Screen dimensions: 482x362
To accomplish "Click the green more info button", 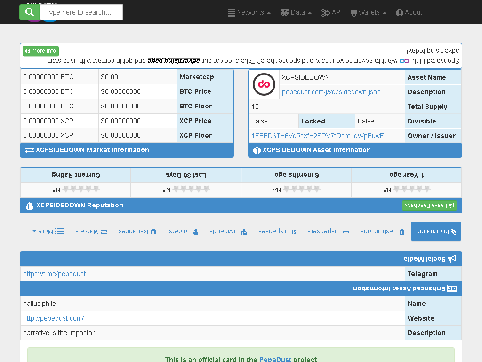I will coord(40,51).
